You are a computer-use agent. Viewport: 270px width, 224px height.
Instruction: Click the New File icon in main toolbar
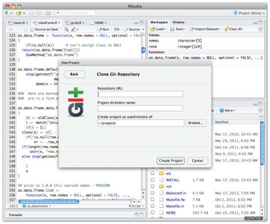(7, 13)
